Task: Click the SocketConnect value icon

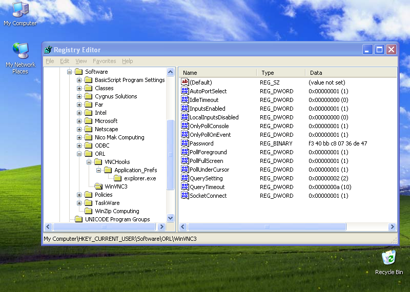Action: click(185, 196)
